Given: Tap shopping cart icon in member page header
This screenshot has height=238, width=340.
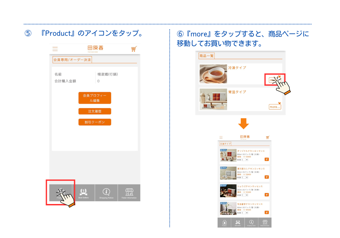Looking at the screenshot, I should pyautogui.click(x=134, y=49).
